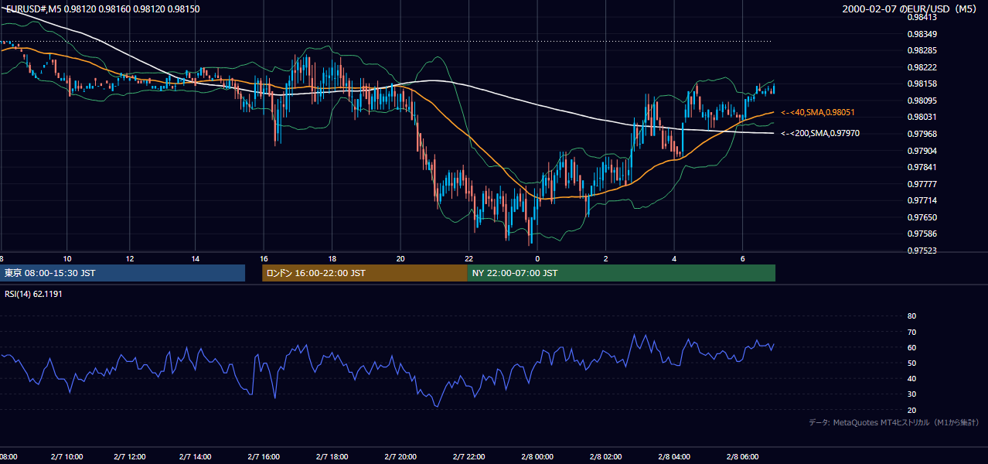
Task: Click hour label 18 under price chart
Action: point(332,259)
